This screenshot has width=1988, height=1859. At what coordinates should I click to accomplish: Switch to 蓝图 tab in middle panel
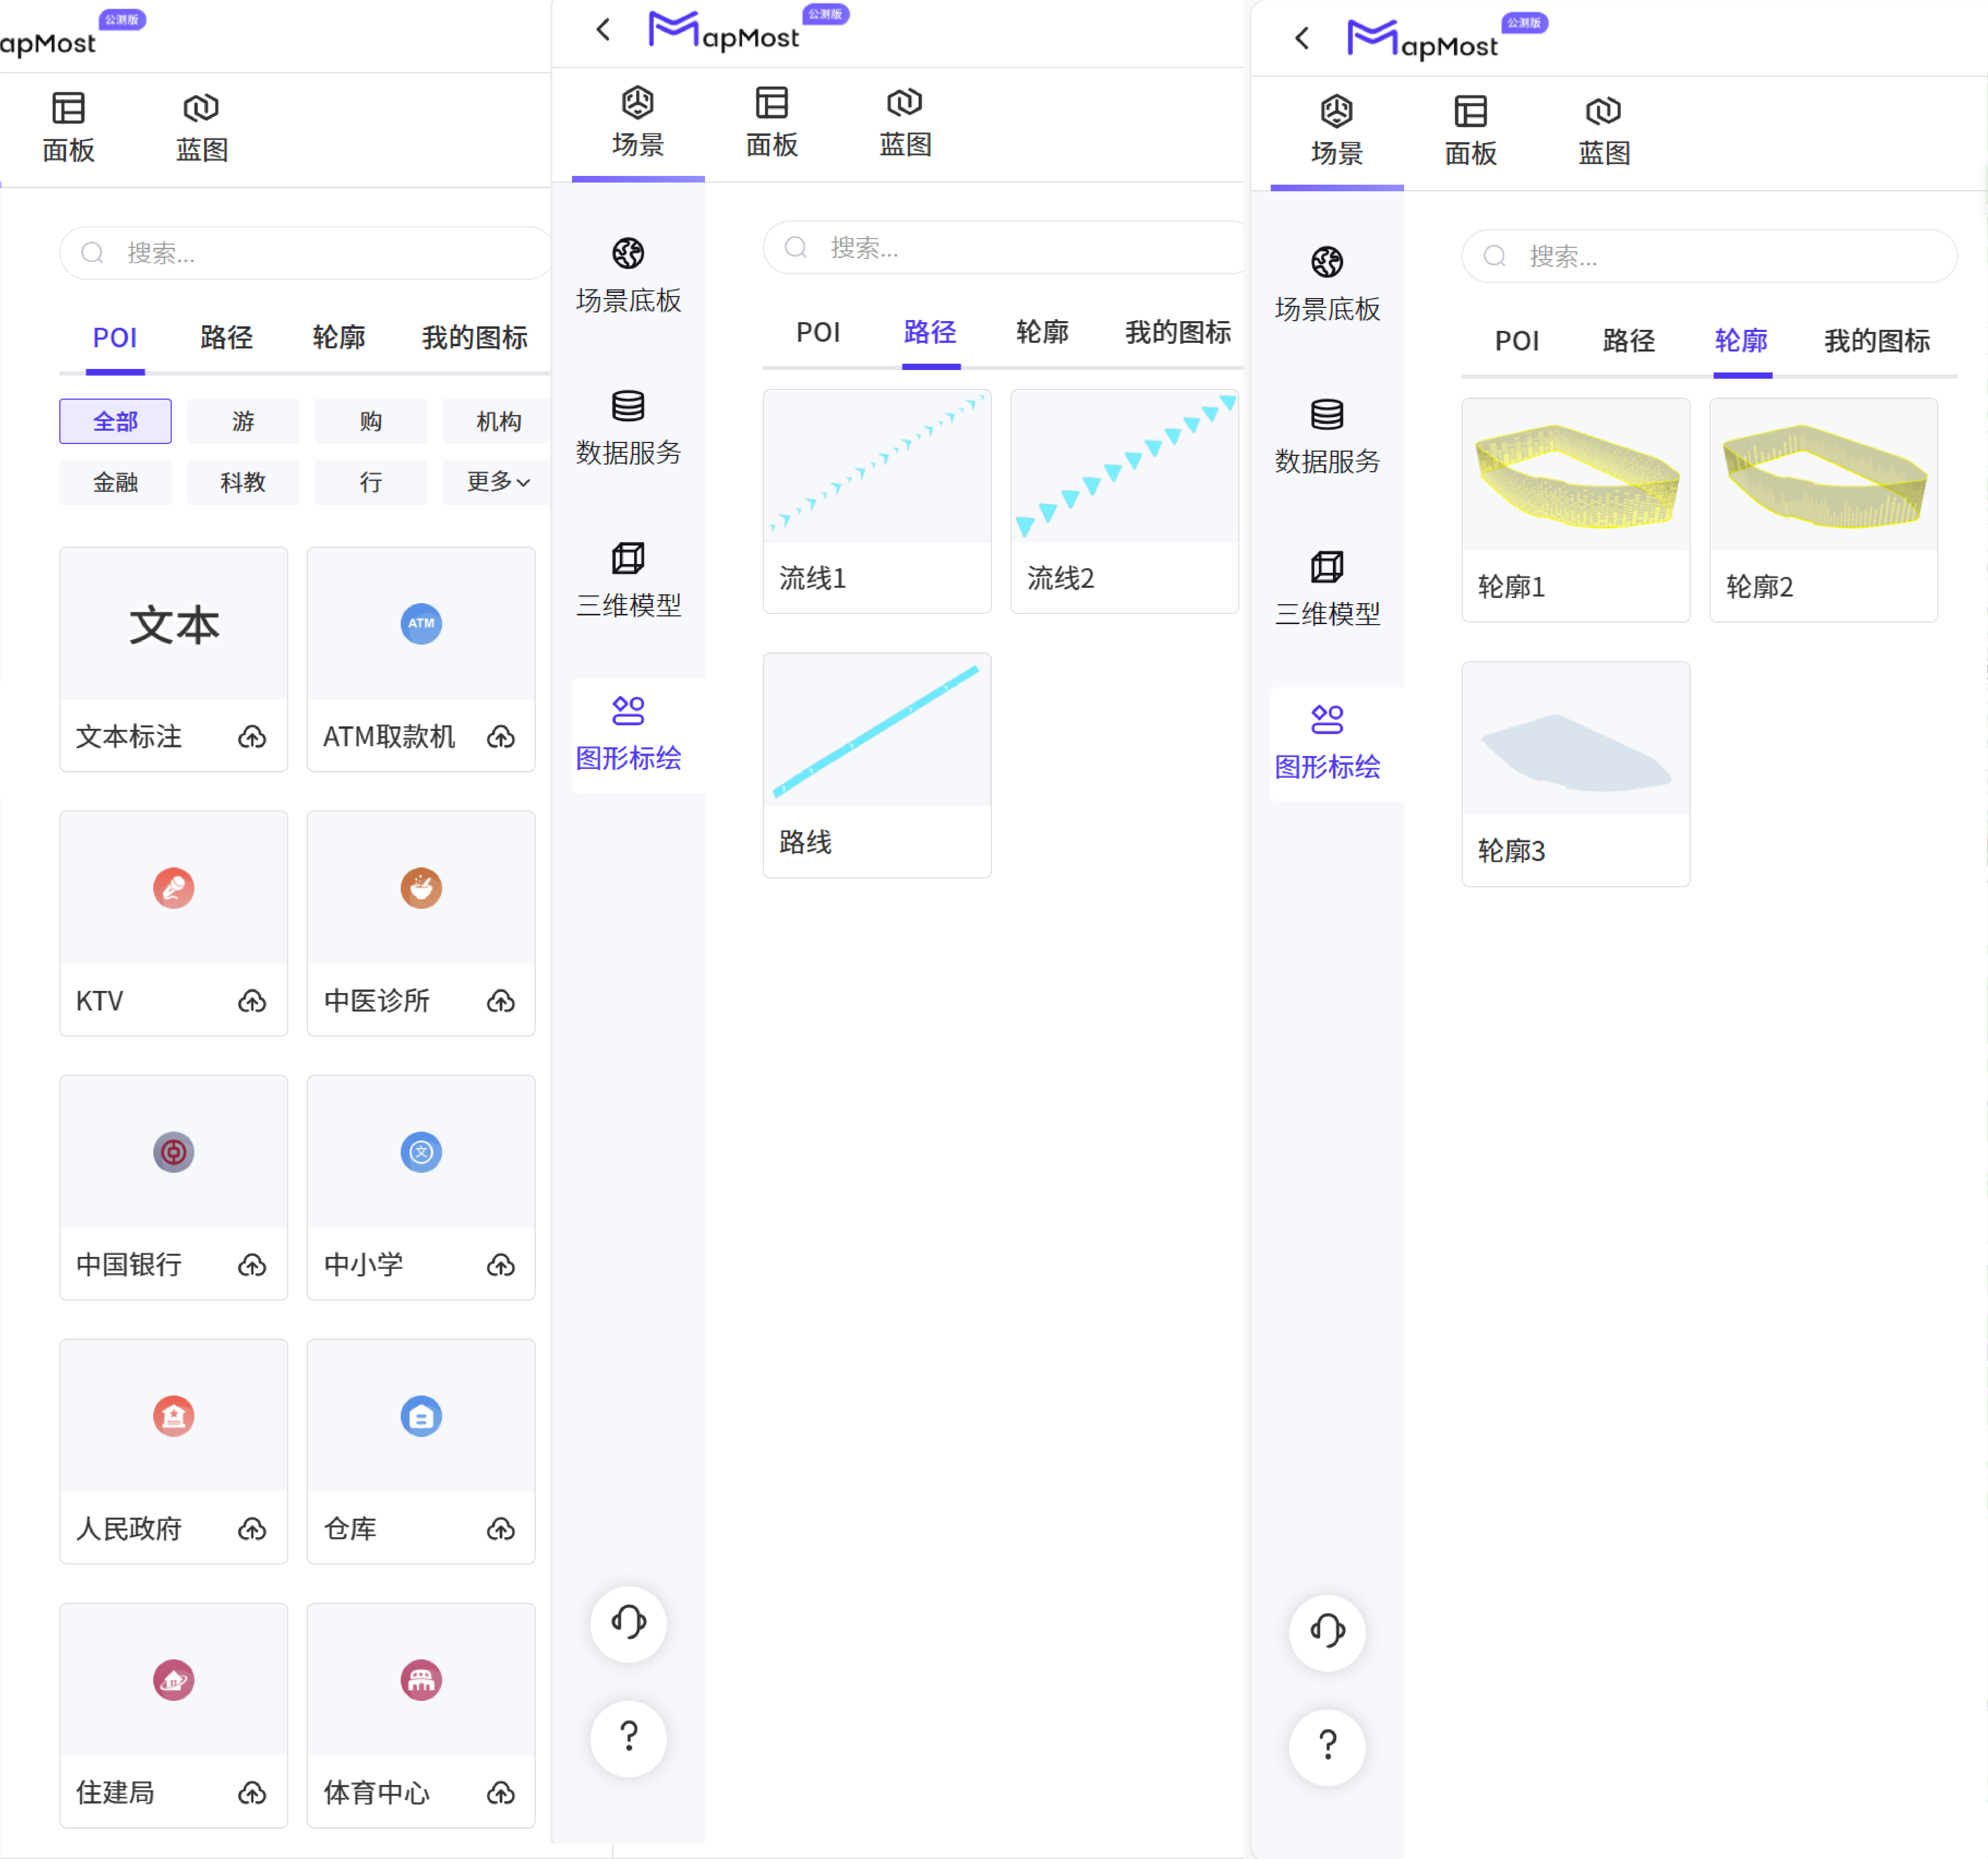coord(905,123)
